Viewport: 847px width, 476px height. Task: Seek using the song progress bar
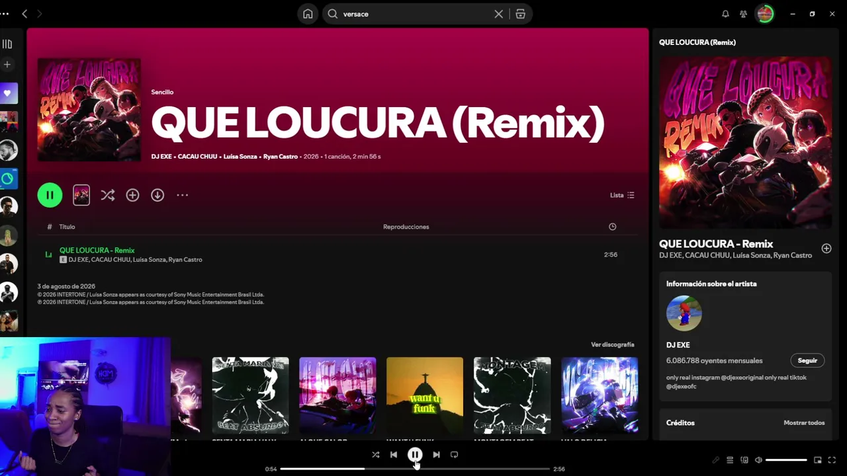pyautogui.click(x=415, y=469)
